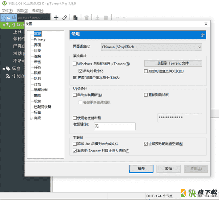Screen dimensions: 219x200
Task: Select 目录 in settings tree
Action: (38, 51)
